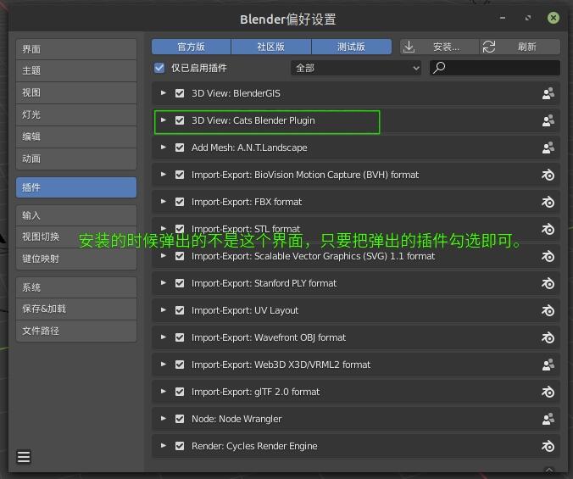Click the Import-Export: glTF 2.0 format label
The height and width of the screenshot is (479, 573).
pos(255,392)
